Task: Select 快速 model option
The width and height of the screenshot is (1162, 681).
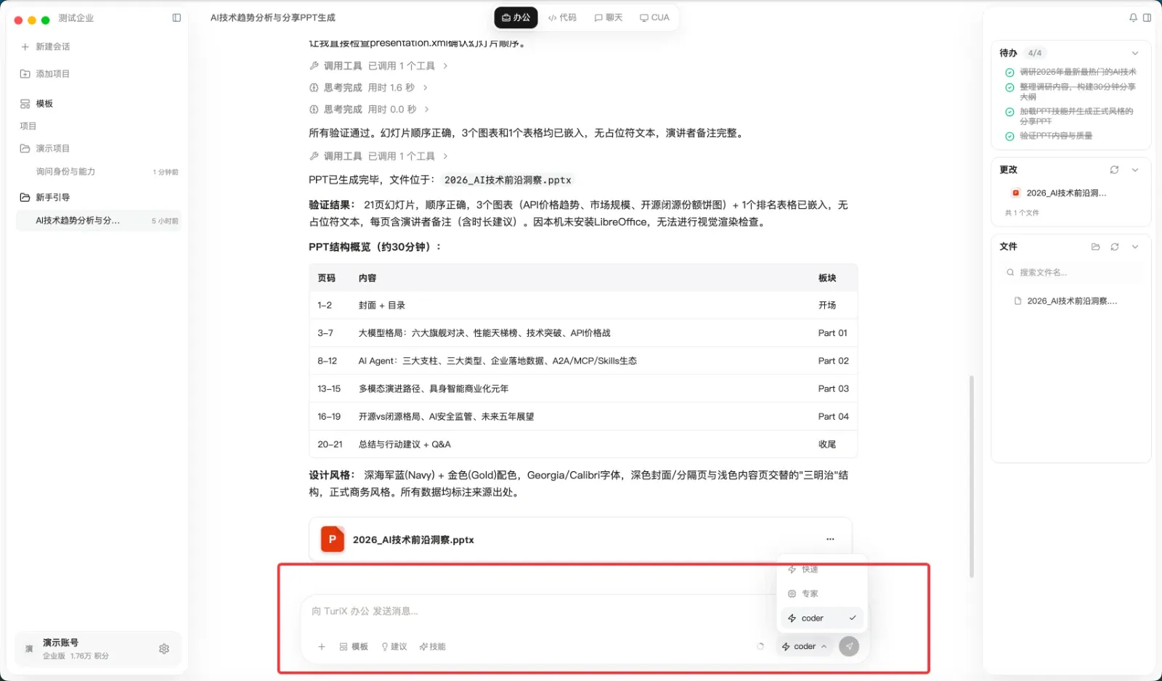Action: click(x=822, y=570)
